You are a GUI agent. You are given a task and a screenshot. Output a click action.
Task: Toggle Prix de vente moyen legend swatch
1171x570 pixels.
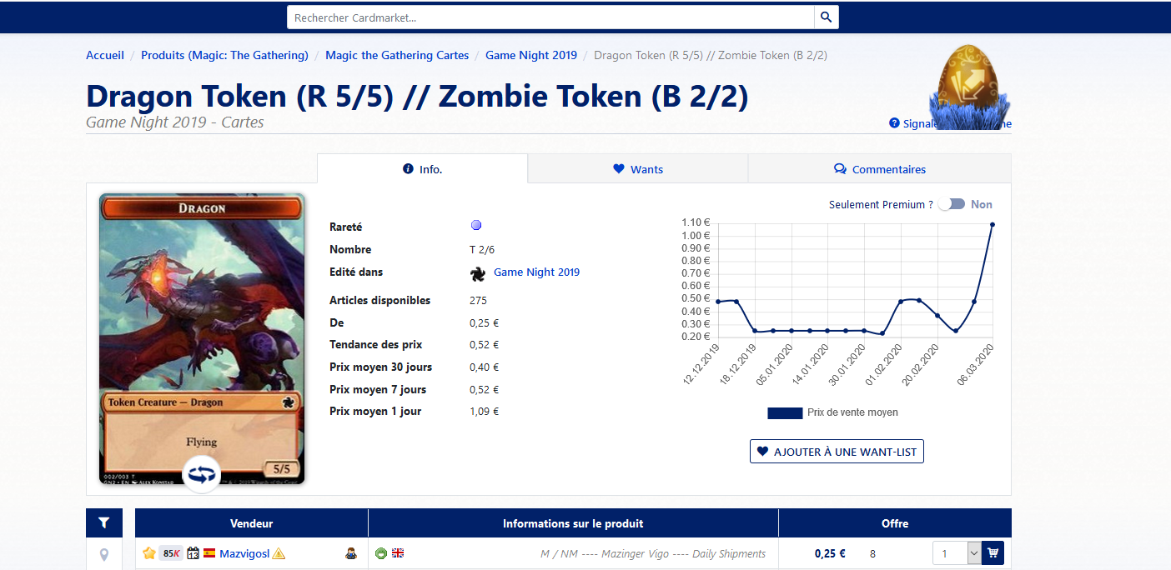pyautogui.click(x=785, y=412)
